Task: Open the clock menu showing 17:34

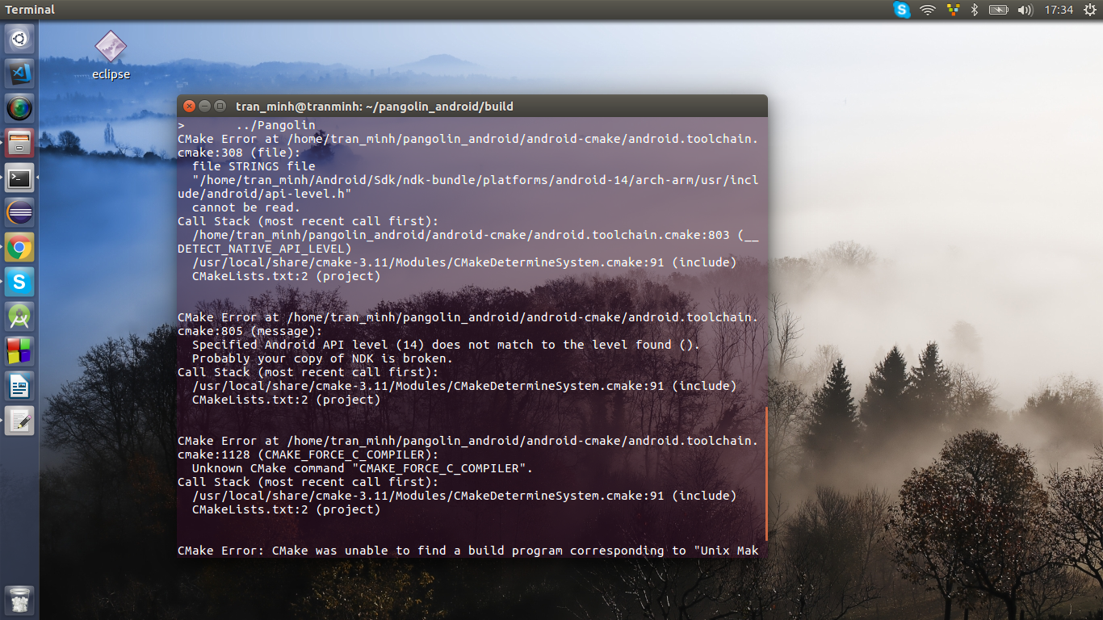Action: [1059, 10]
